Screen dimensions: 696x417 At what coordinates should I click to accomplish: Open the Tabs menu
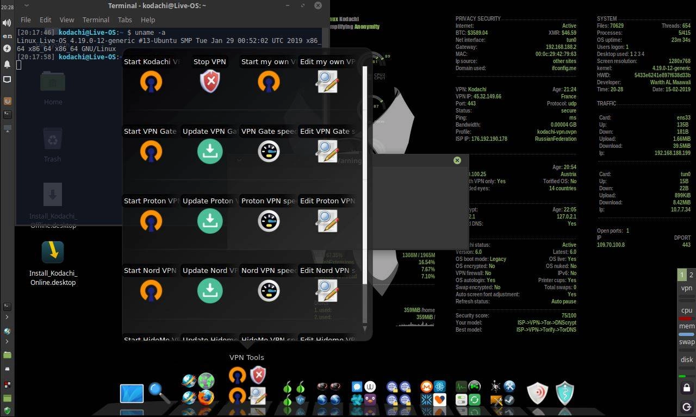125,20
